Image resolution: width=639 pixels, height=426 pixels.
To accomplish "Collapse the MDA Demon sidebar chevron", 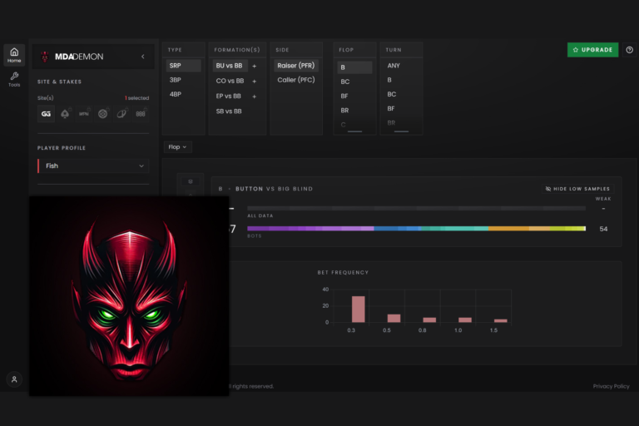I will [x=142, y=57].
